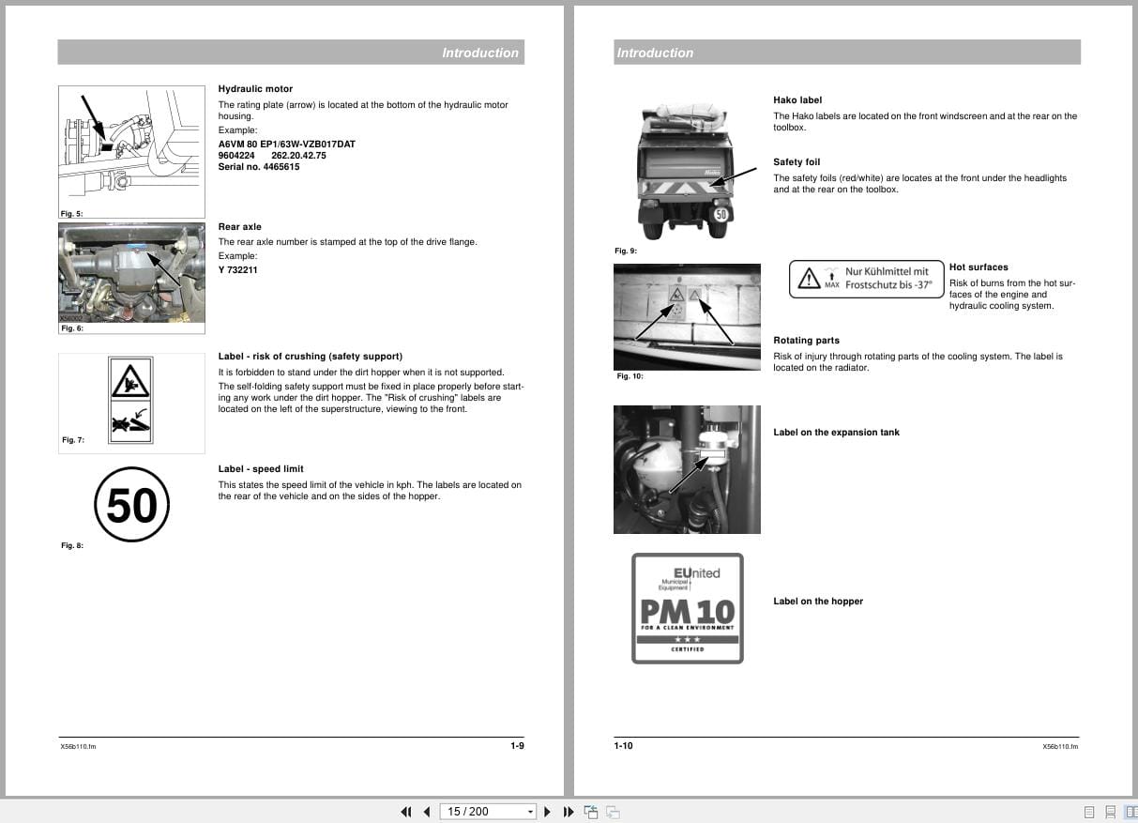Screen dimensions: 1138x823
Task: Select the radiator warning labels photo in Fig. 10
Action: [687, 316]
